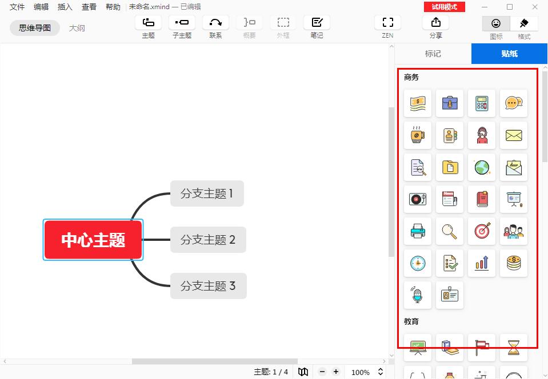Enter ZEN focus mode
548x379 pixels.
click(387, 25)
